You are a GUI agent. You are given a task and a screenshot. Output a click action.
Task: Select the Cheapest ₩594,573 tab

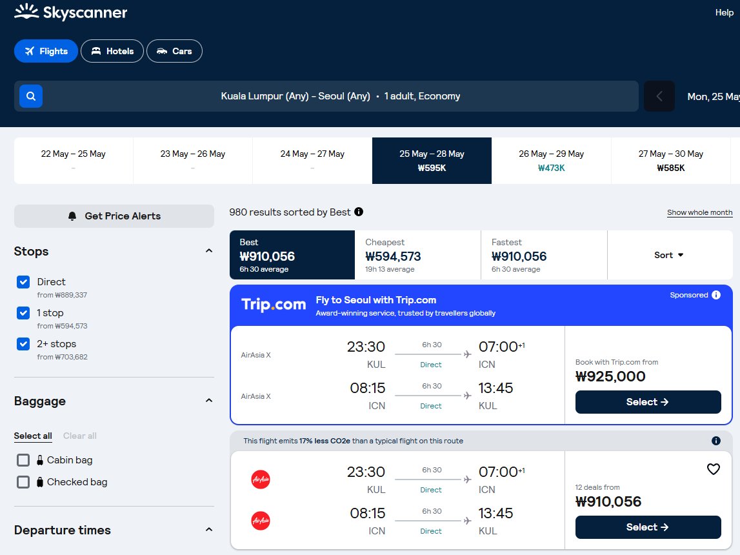point(417,255)
